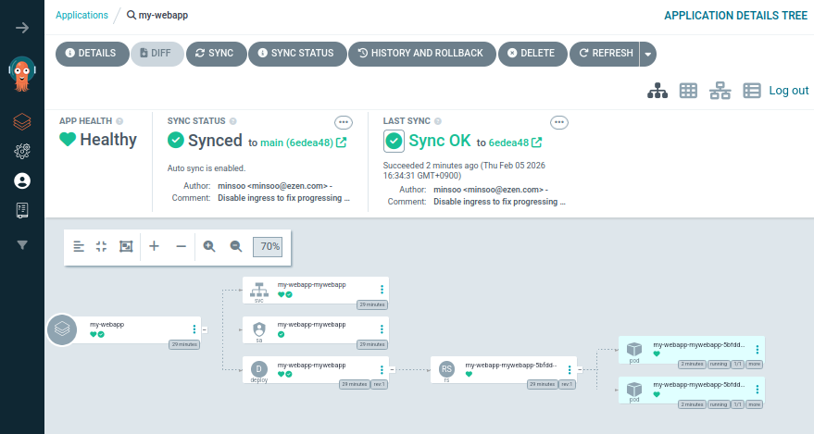The image size is (814, 434).
Task: Click the SYNC button
Action: tap(216, 54)
